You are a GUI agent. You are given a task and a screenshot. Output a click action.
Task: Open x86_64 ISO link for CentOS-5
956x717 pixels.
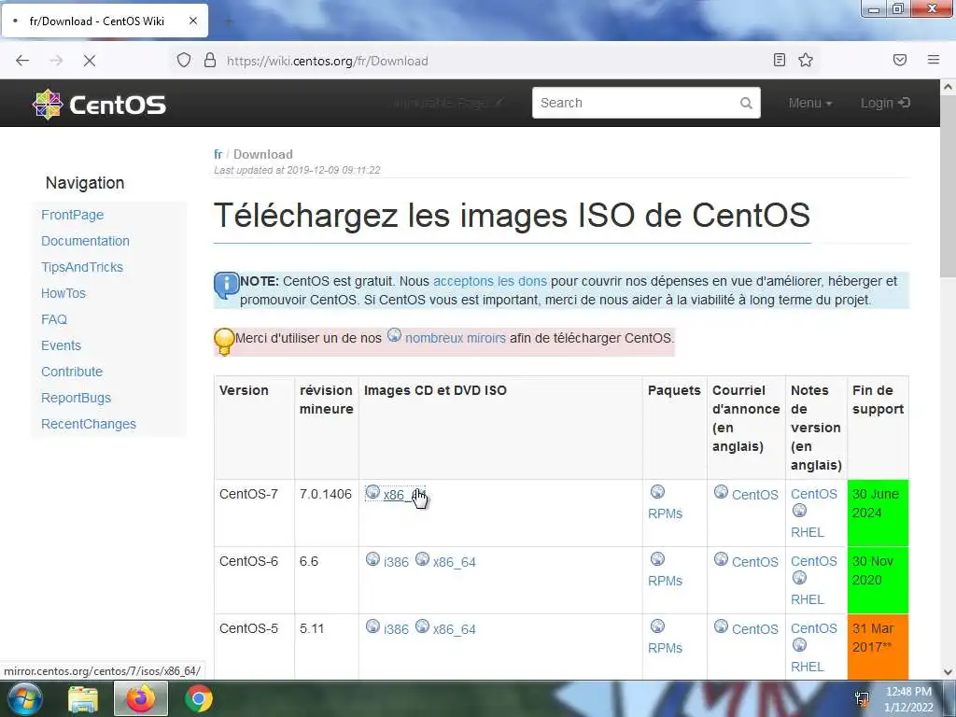pos(455,628)
